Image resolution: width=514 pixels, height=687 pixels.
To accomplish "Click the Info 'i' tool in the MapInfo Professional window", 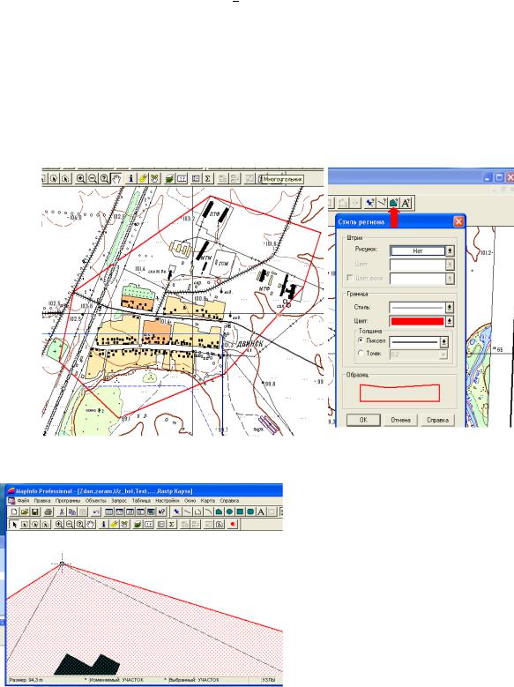I will click(104, 525).
